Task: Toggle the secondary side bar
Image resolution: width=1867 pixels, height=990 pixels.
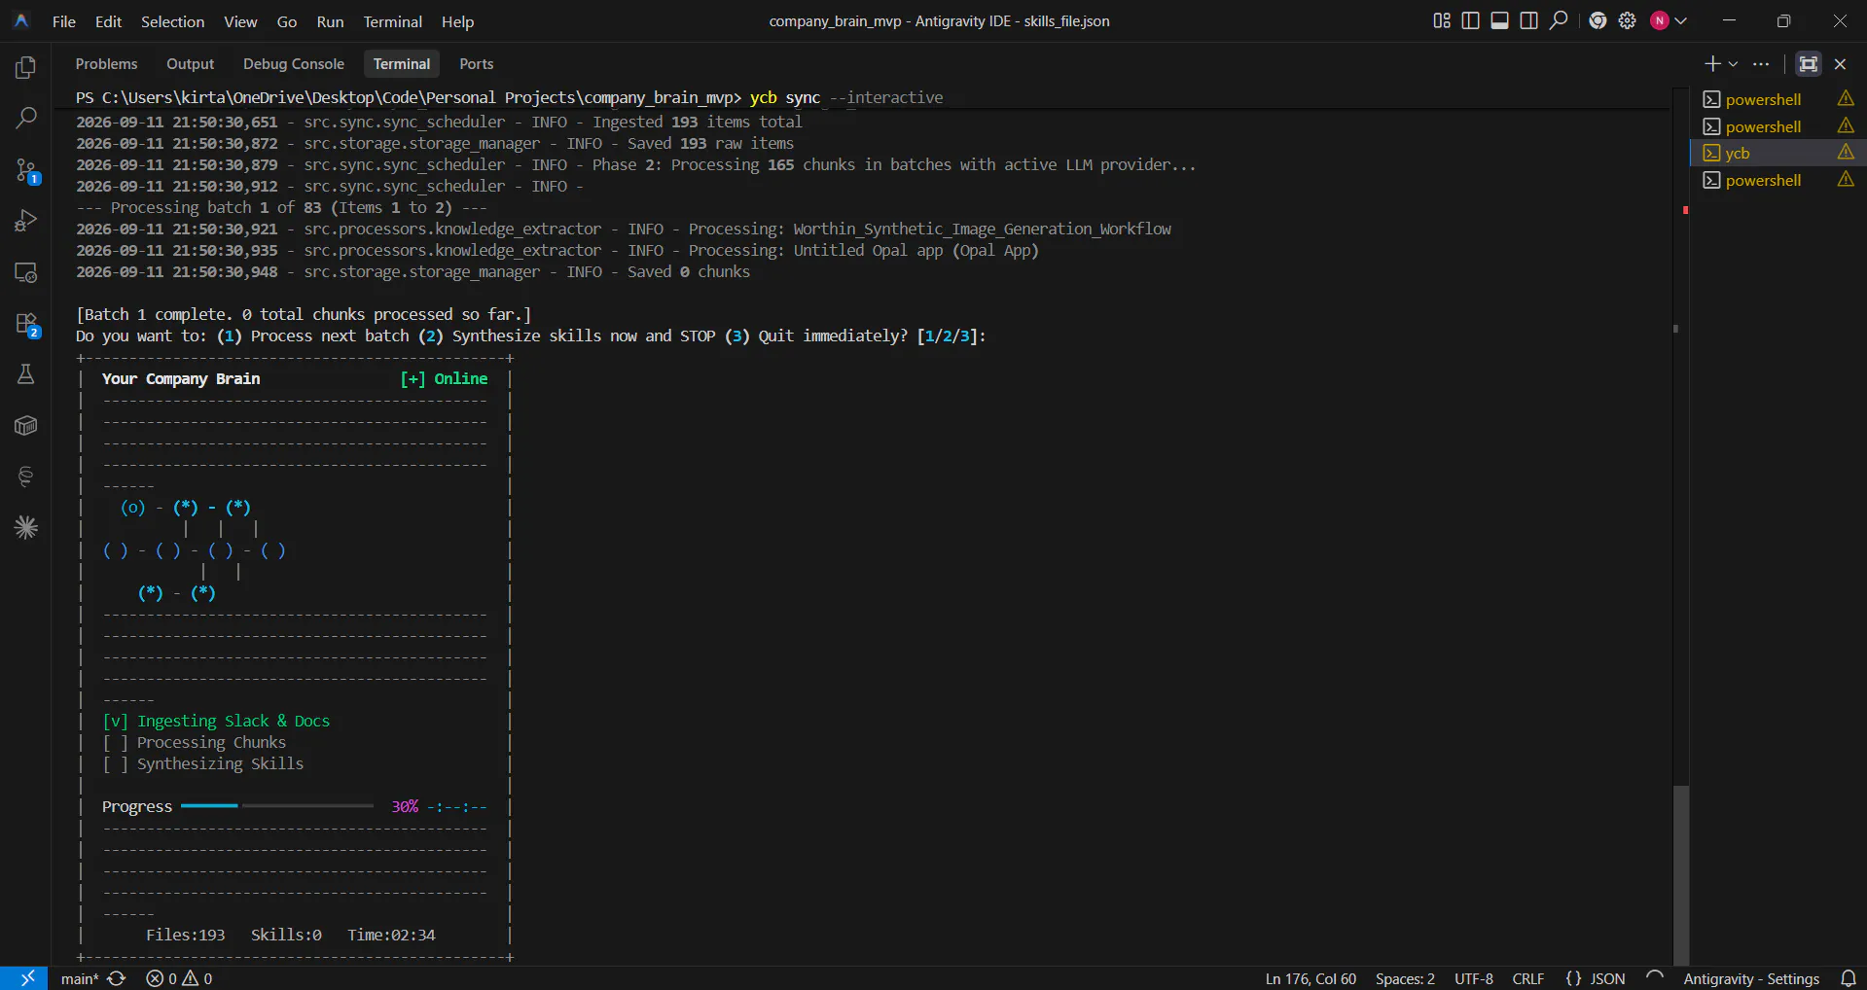Action: [x=1529, y=20]
